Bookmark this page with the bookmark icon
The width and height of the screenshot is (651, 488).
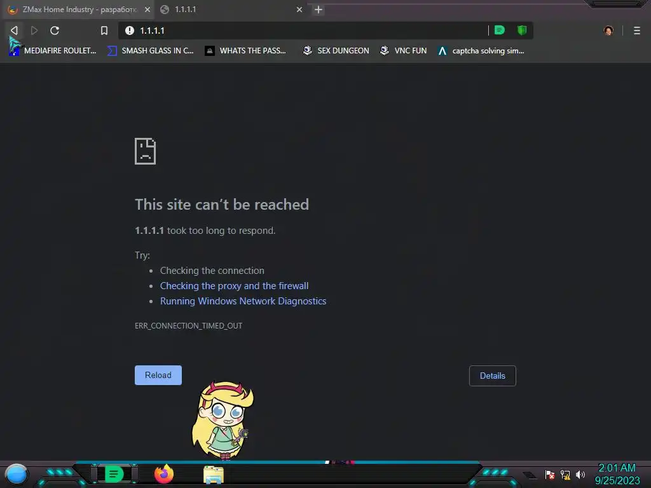(104, 30)
